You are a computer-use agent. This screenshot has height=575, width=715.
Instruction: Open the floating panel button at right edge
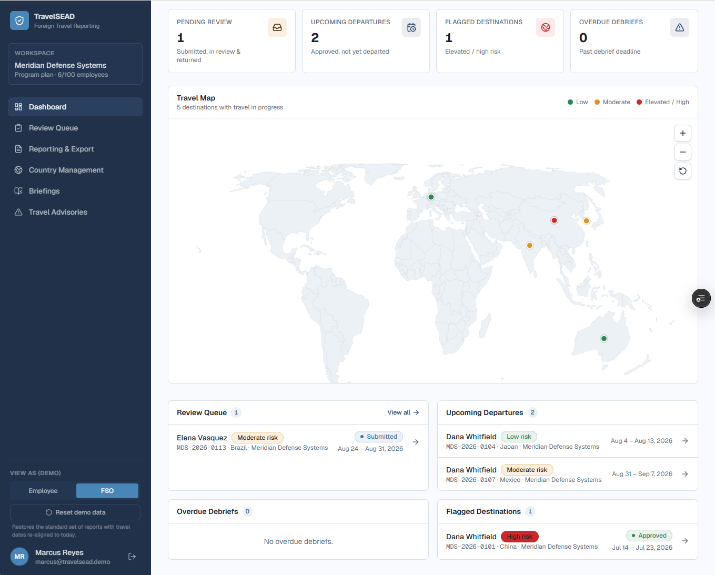pos(701,298)
